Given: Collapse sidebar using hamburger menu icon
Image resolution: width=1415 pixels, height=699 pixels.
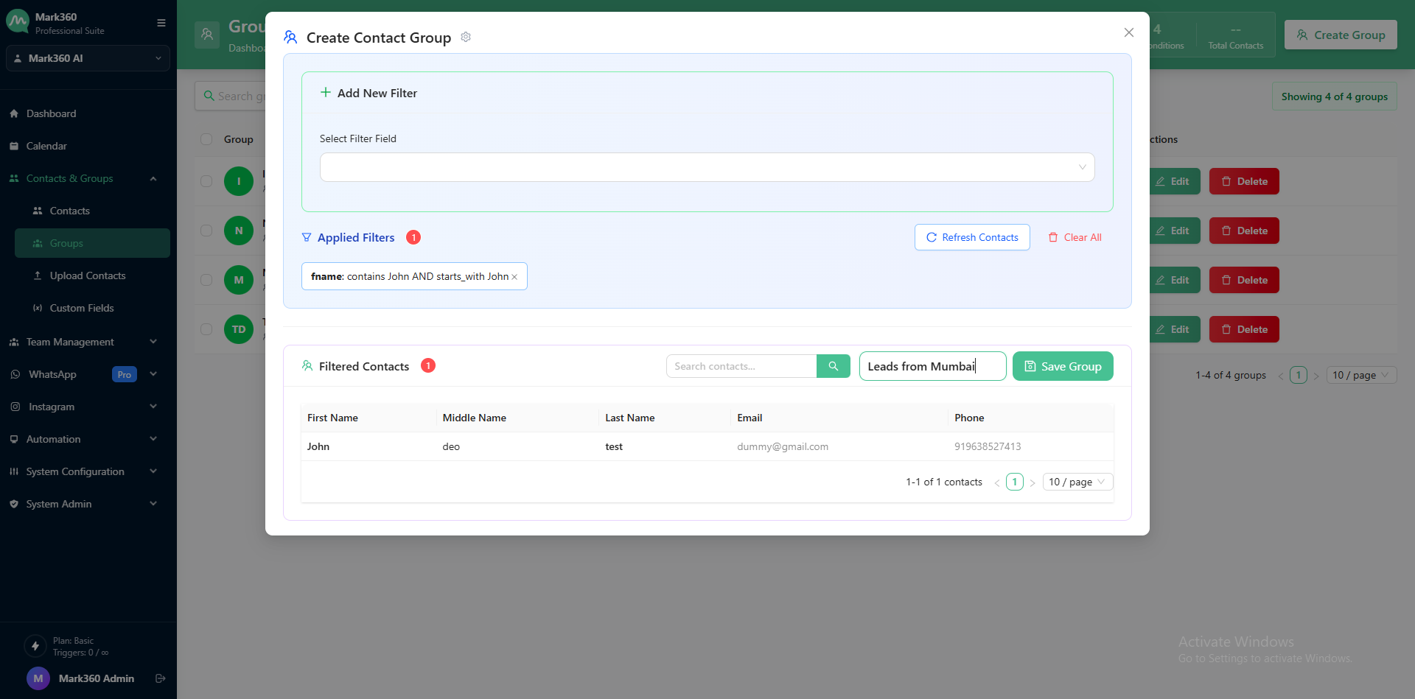Looking at the screenshot, I should point(161,23).
